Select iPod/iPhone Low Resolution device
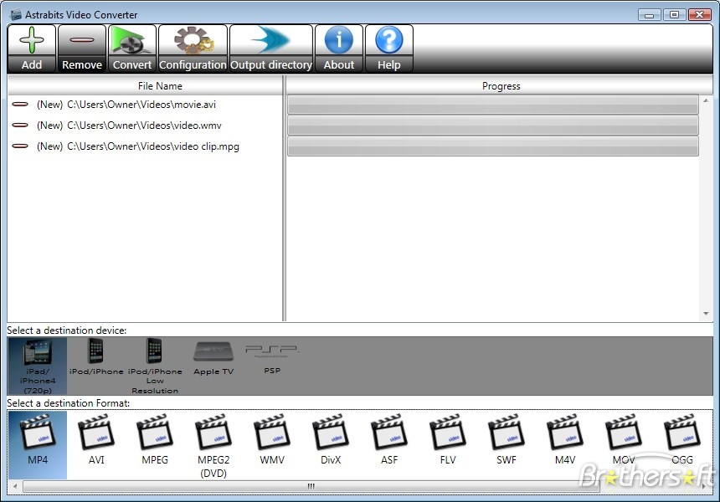This screenshot has width=720, height=502. point(155,366)
